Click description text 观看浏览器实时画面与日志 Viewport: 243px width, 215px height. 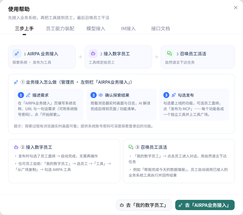(x=120, y=106)
